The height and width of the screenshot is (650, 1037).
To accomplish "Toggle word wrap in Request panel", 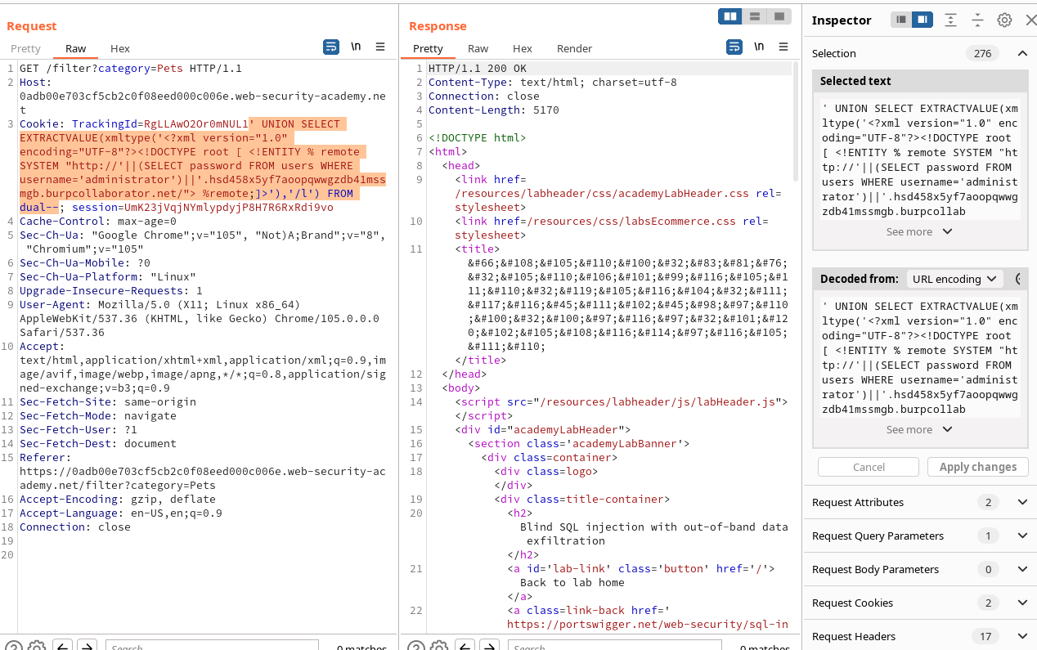I will (331, 47).
